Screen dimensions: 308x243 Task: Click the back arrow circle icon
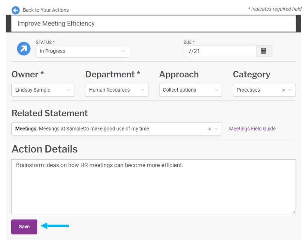[15, 10]
